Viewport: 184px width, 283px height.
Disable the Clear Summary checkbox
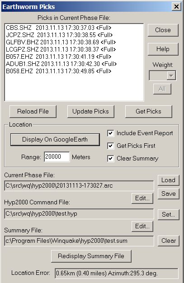pyautogui.click(x=110, y=159)
